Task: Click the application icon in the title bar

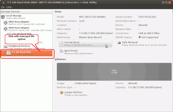Action: [4, 3]
